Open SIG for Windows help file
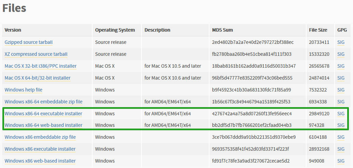This screenshot has width=353, height=168. click(341, 90)
